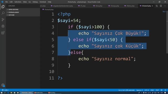Click the "Sayınız Çok Büyük!" string
The image size is (168, 94).
[x=118, y=33]
